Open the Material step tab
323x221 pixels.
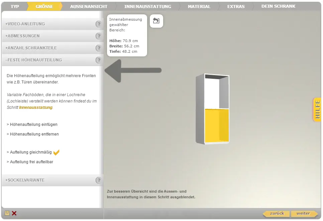point(199,7)
